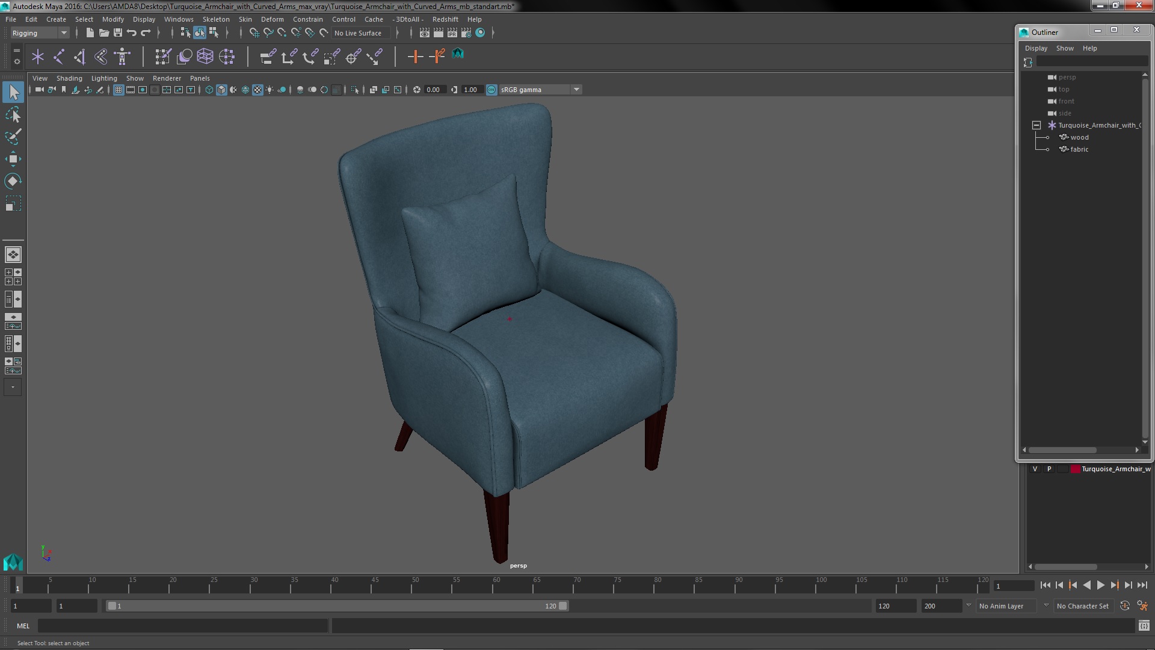Open a scene file

coord(103,33)
